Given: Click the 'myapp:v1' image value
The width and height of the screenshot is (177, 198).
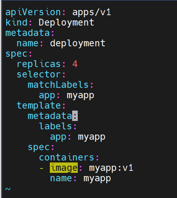Looking at the screenshot, I should point(111,168).
